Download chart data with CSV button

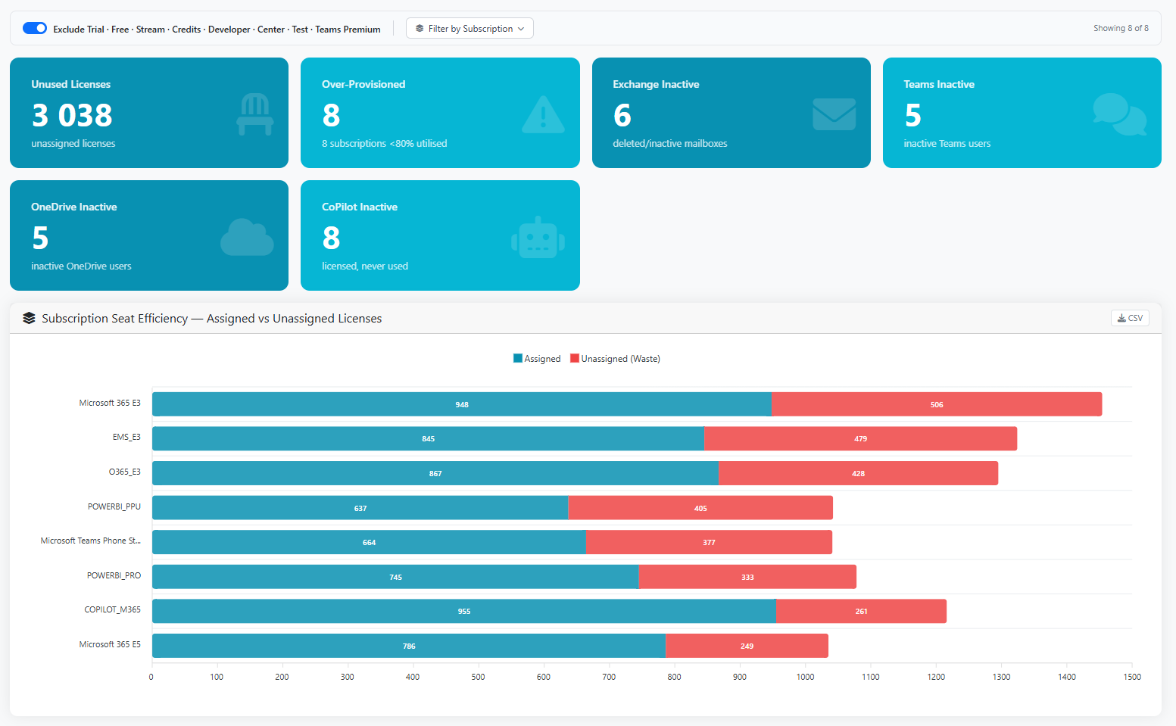click(1130, 318)
